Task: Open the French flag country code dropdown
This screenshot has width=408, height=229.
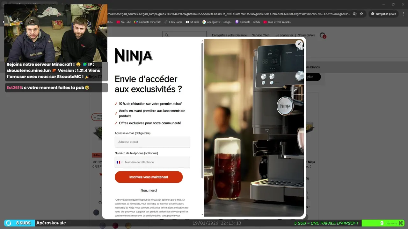Action: tap(120, 162)
